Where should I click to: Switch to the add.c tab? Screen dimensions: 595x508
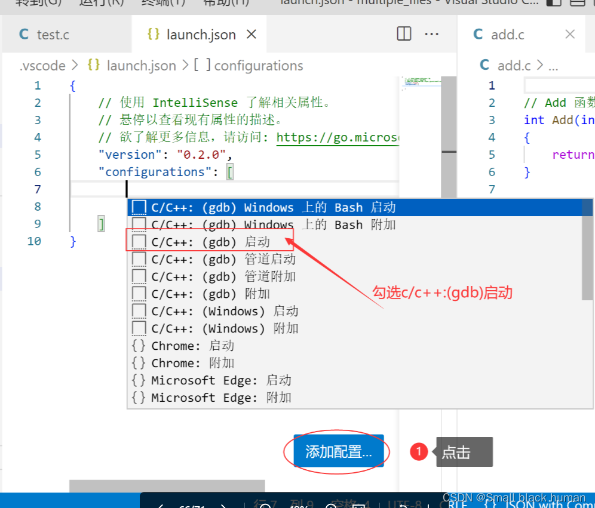507,35
